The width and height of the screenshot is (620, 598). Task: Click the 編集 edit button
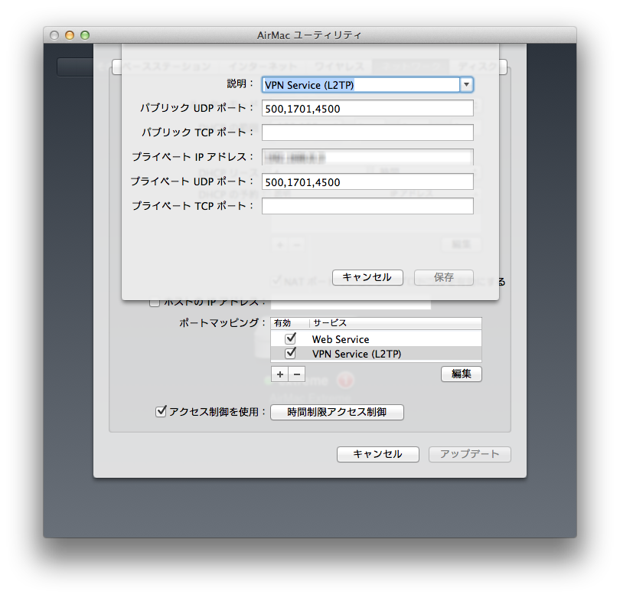pos(462,374)
